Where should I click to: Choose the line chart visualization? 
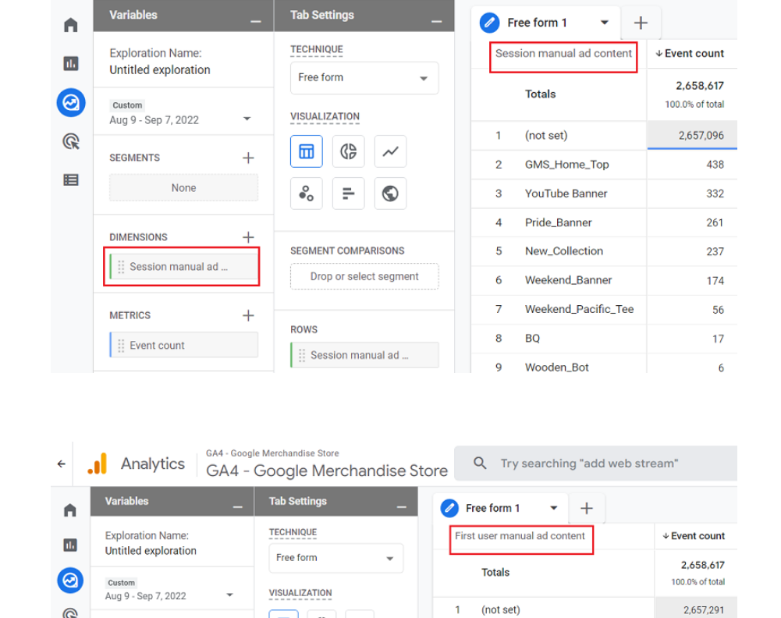[x=390, y=151]
